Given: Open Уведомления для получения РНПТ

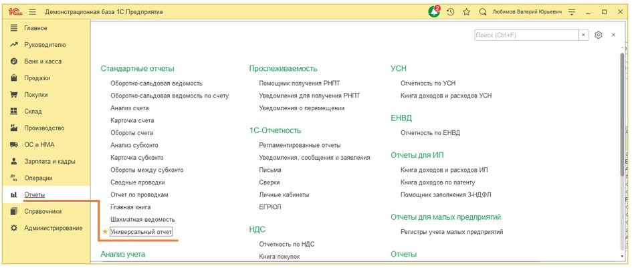Looking at the screenshot, I should (x=310, y=96).
